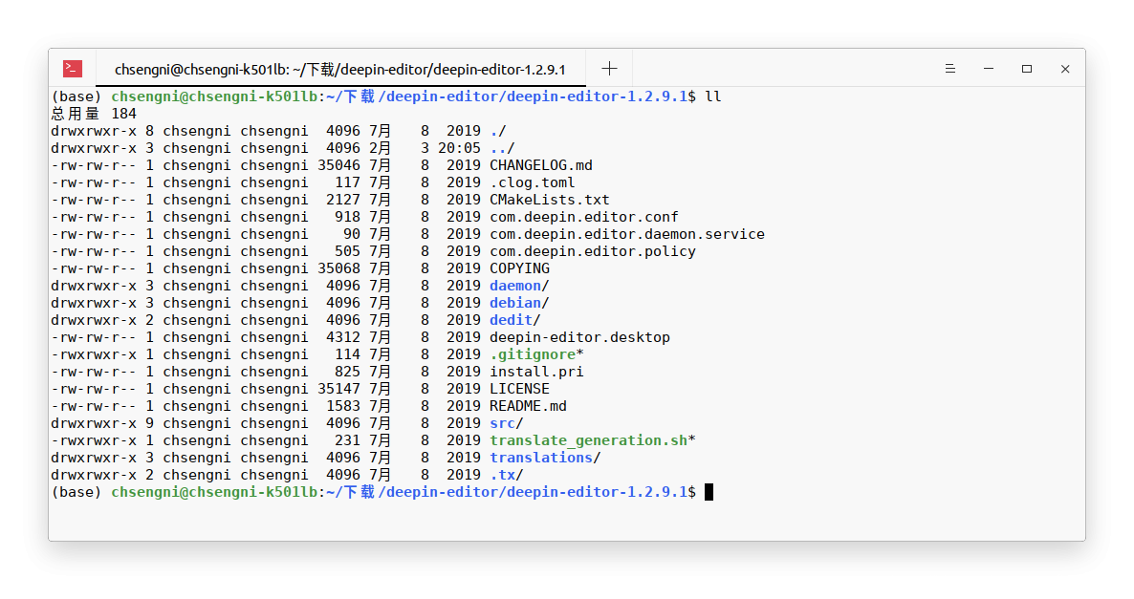The image size is (1134, 599).
Task: Click the install.pri filename
Action: pyautogui.click(x=536, y=373)
